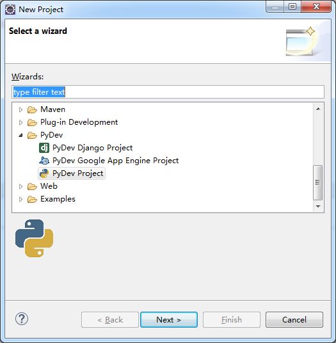Open help with the question mark icon
Screen dimensions: 336x343
[x=22, y=319]
